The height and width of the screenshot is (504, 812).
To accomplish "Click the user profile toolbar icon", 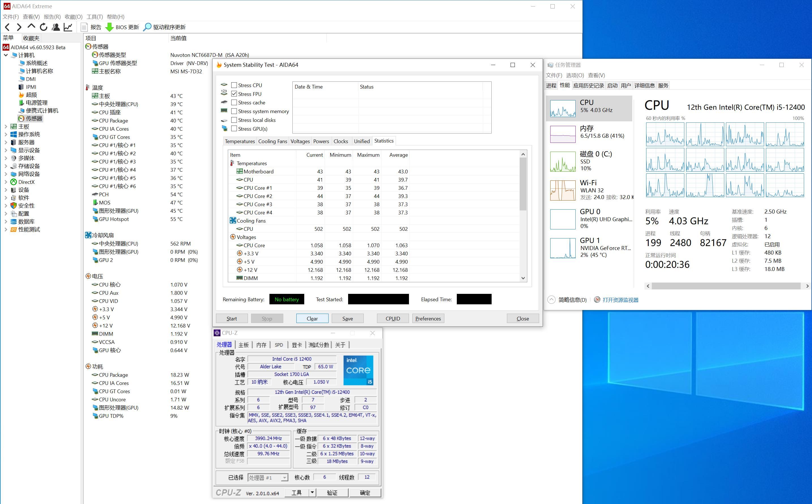I will click(x=56, y=27).
